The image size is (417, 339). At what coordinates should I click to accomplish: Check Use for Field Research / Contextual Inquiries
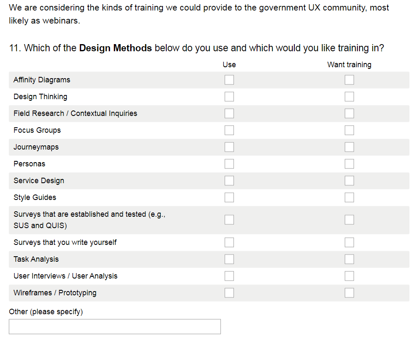[x=229, y=113]
